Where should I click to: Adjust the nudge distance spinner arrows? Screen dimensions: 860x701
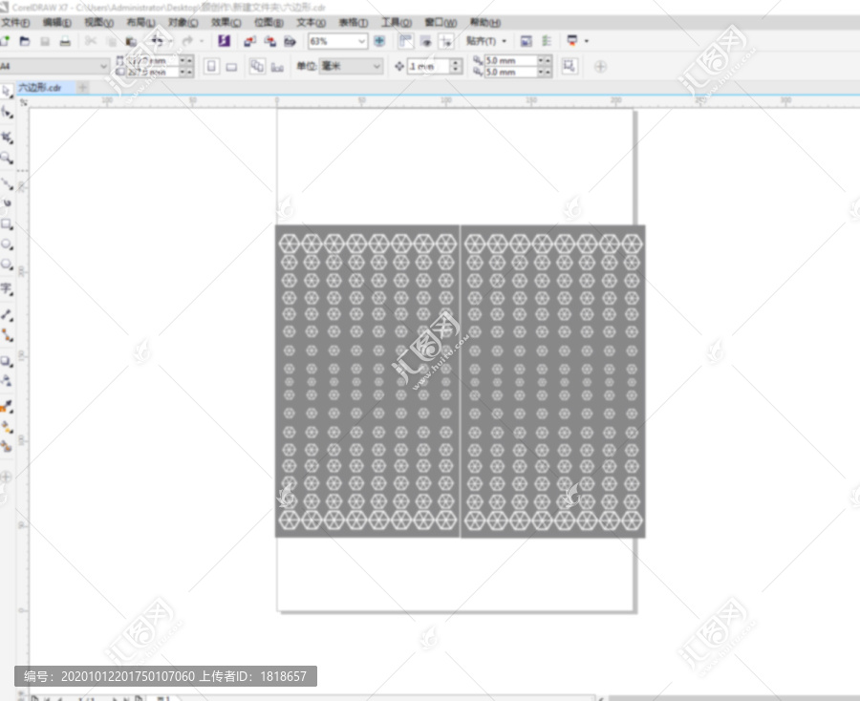point(456,66)
